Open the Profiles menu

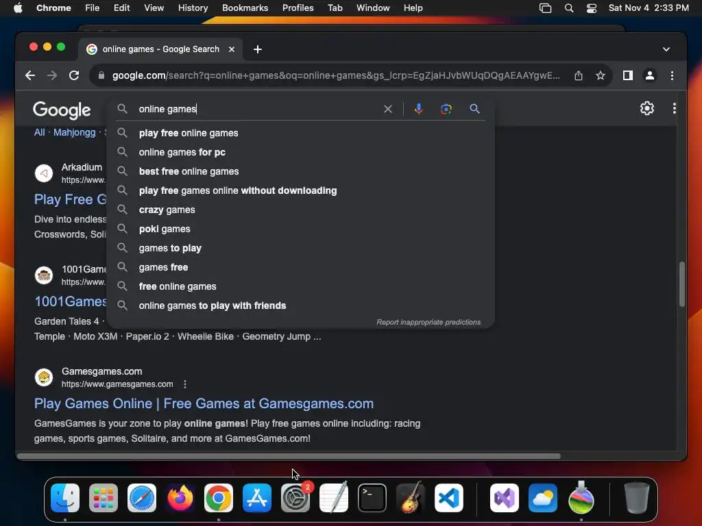[x=298, y=8]
